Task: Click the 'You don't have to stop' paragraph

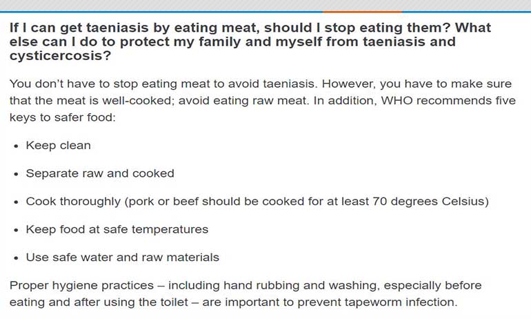Action: [x=263, y=100]
